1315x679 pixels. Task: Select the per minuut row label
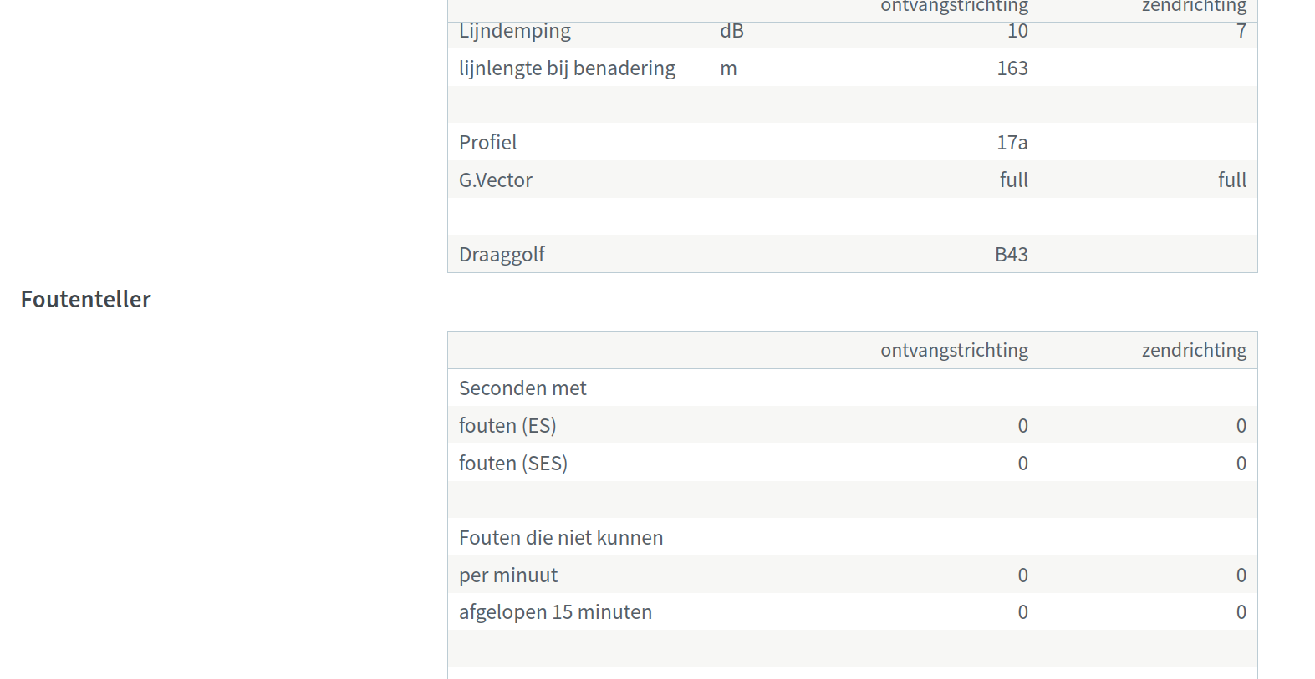(508, 575)
